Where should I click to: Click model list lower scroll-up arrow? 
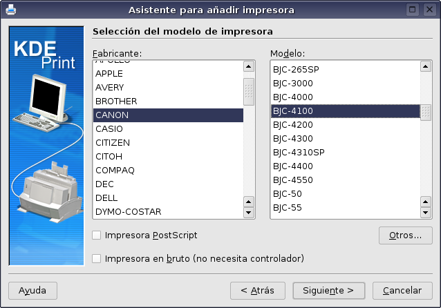pos(426,202)
